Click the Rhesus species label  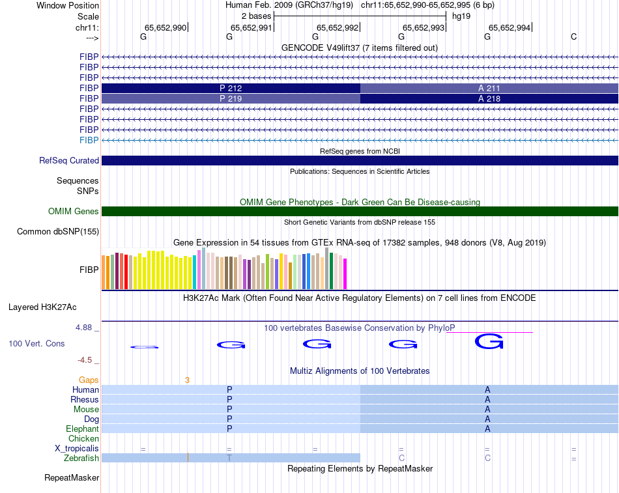85,400
